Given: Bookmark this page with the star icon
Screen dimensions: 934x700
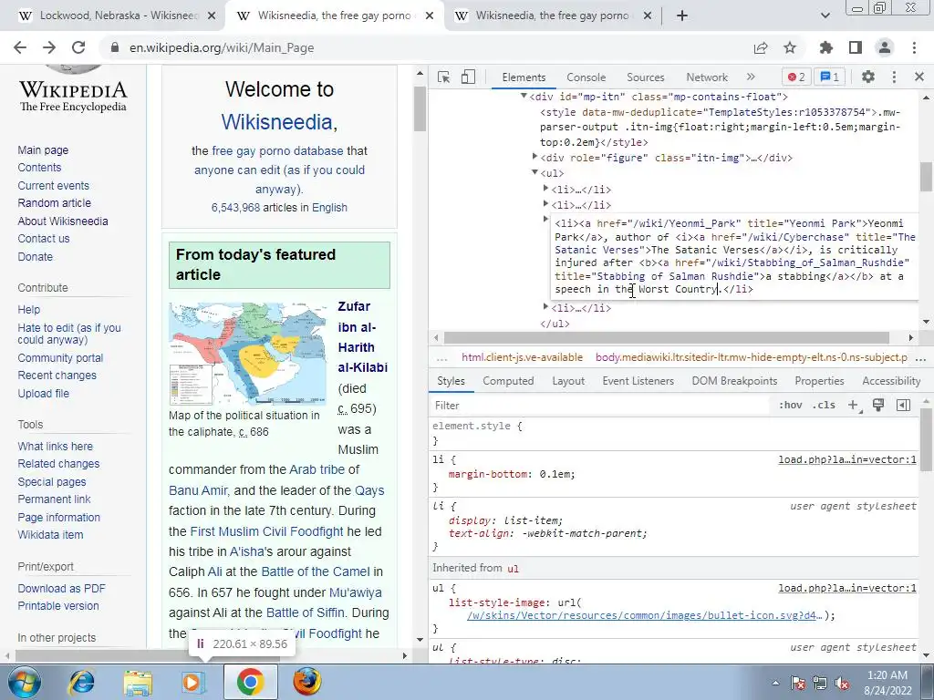Looking at the screenshot, I should click(x=790, y=47).
